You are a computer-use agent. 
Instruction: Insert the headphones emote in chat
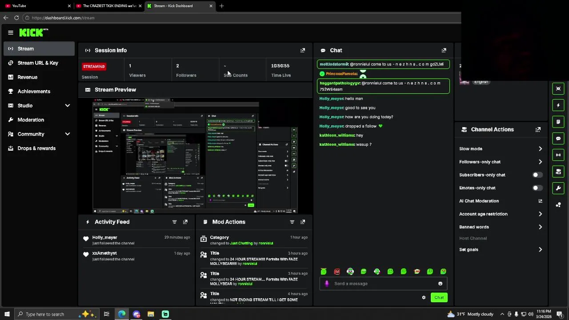[x=350, y=272]
